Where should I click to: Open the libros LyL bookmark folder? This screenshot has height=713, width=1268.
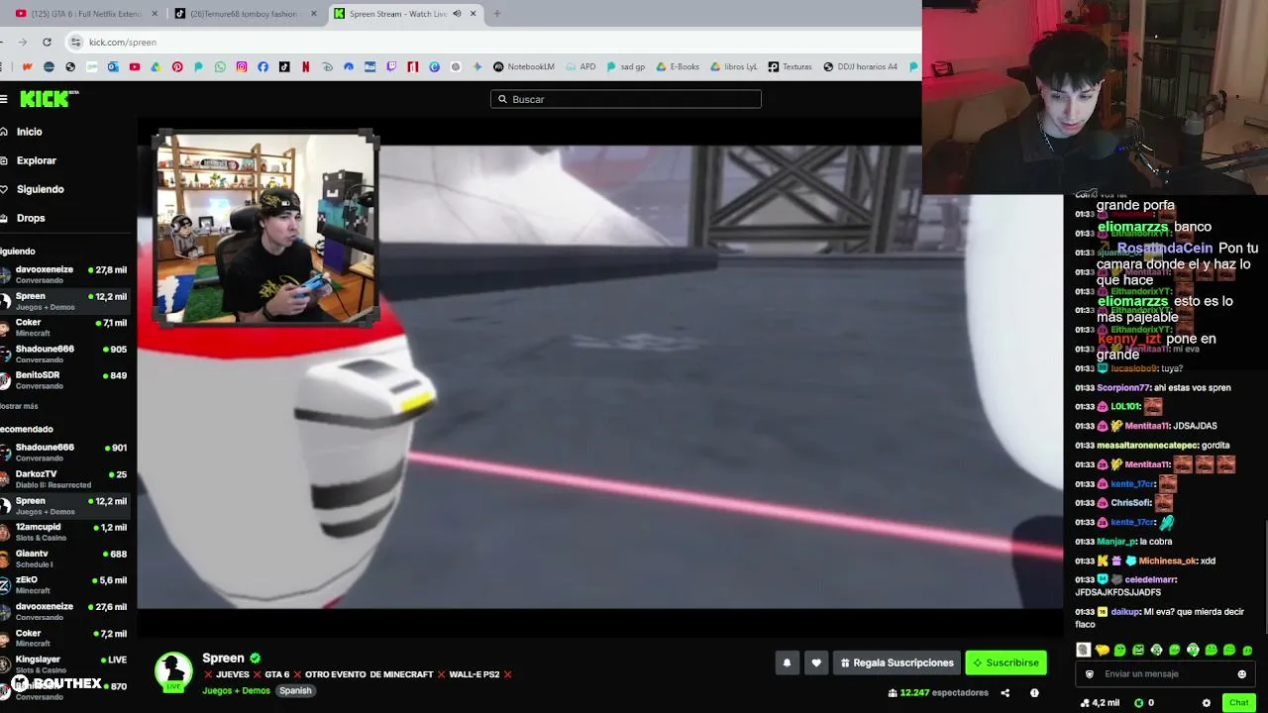coord(733,67)
